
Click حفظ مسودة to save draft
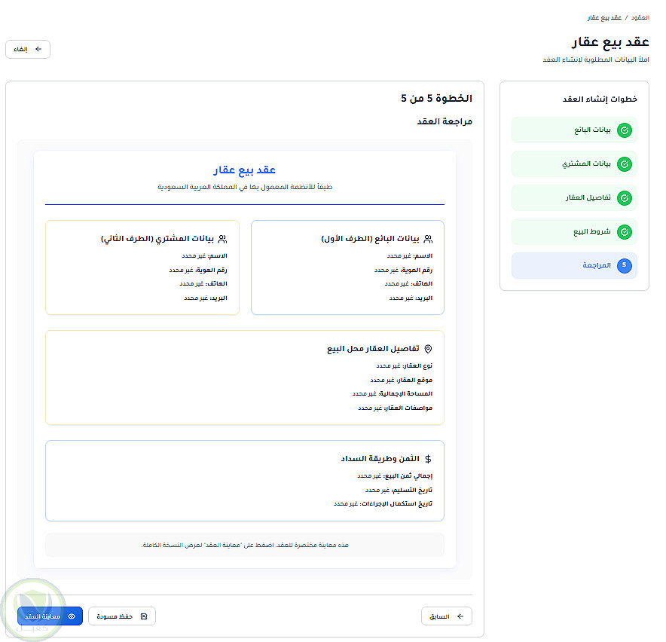(x=122, y=616)
